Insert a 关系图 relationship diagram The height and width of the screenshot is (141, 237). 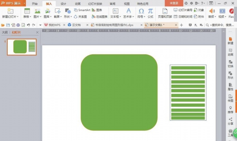click(80, 17)
